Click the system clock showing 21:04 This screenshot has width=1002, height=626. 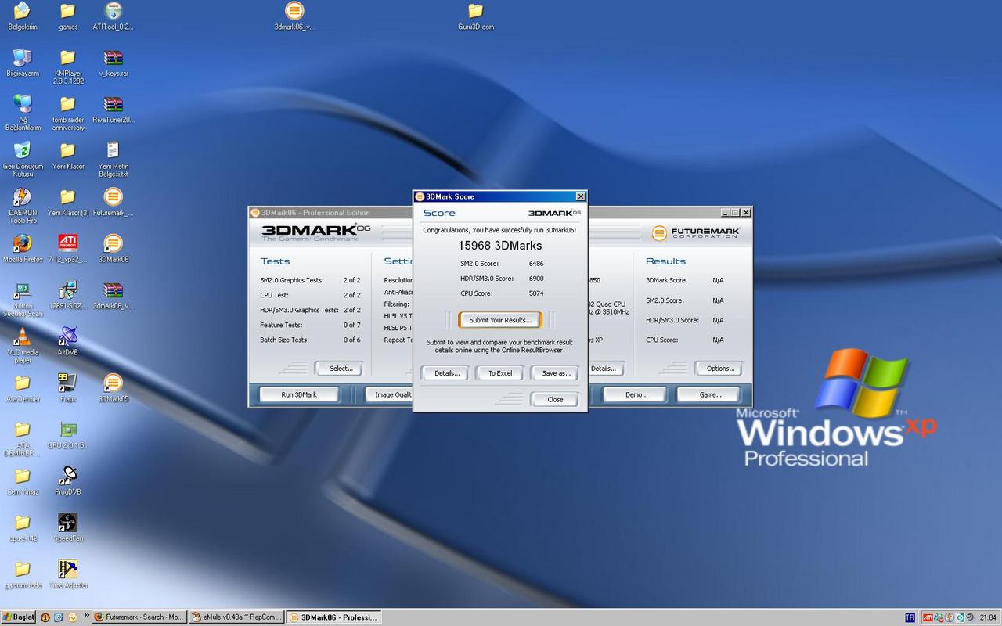tap(988, 618)
